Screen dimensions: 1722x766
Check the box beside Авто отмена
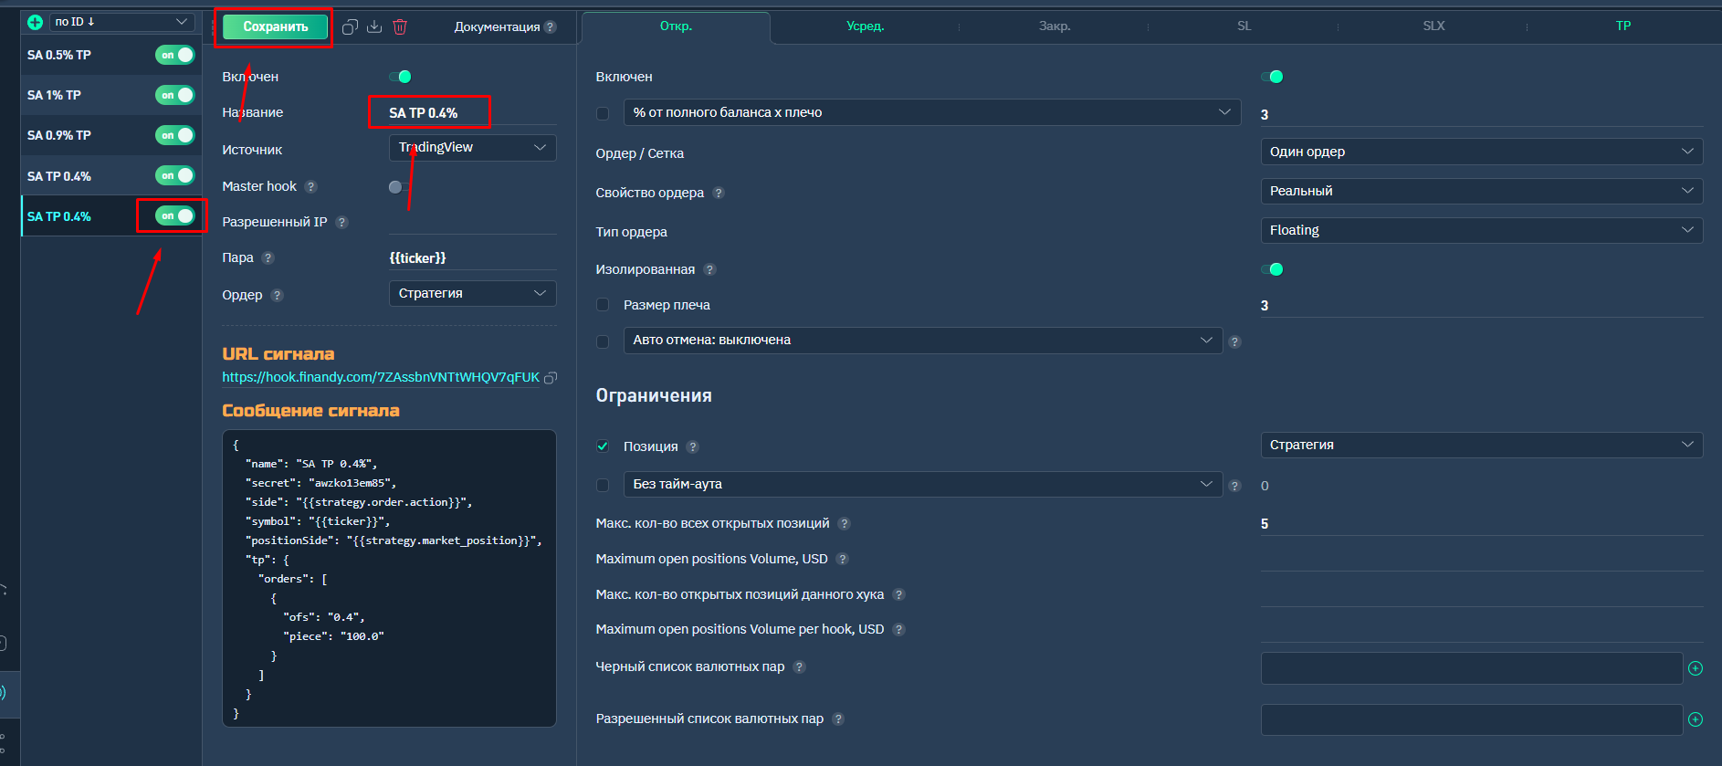[603, 341]
